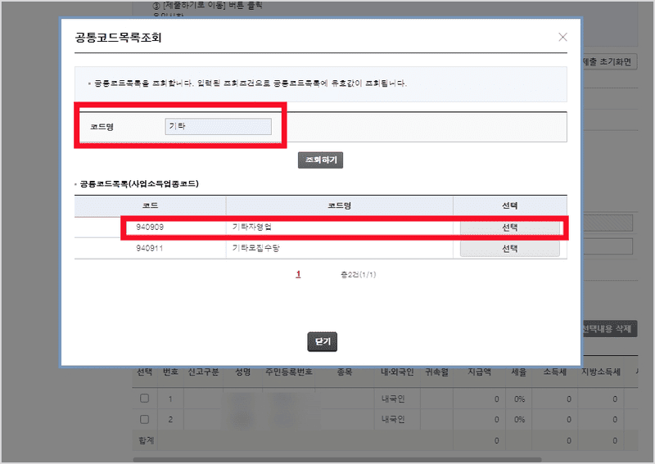
Task: Click the horizontal scrollbar at page bottom
Action: [337, 460]
